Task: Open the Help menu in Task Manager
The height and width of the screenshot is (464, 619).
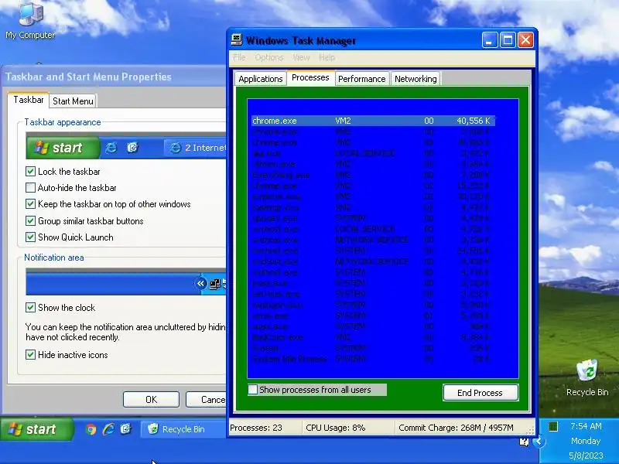Action: 327,57
